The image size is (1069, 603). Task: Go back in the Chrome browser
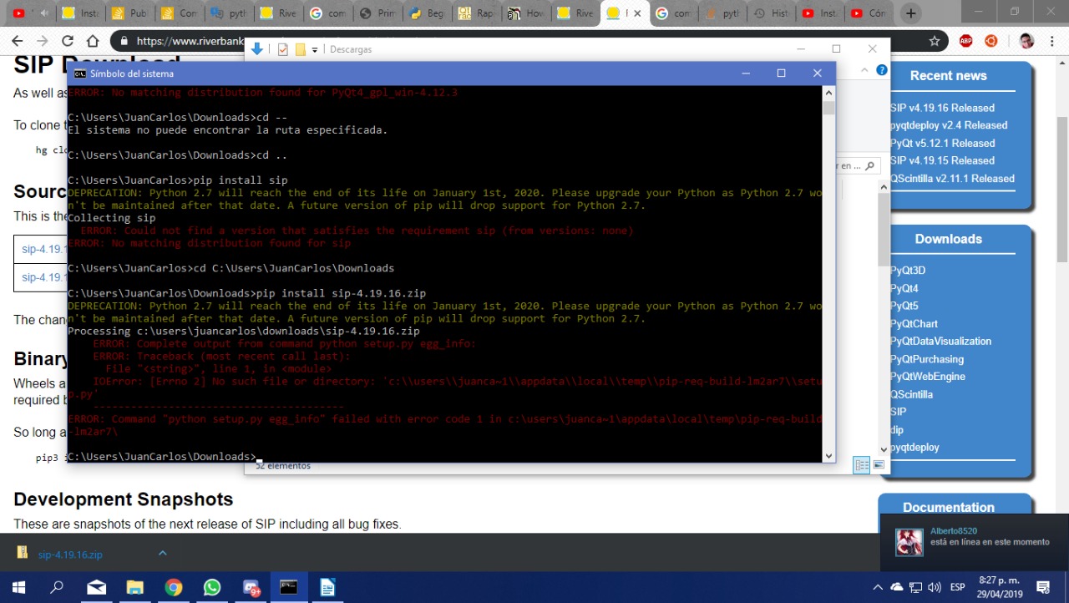17,41
